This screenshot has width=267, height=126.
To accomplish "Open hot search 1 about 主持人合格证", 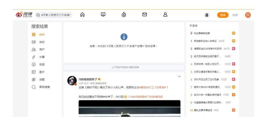I will pos(205,41).
